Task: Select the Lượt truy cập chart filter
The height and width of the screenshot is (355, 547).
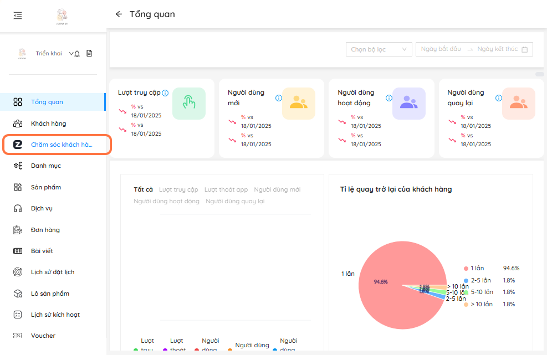Action: click(x=178, y=189)
